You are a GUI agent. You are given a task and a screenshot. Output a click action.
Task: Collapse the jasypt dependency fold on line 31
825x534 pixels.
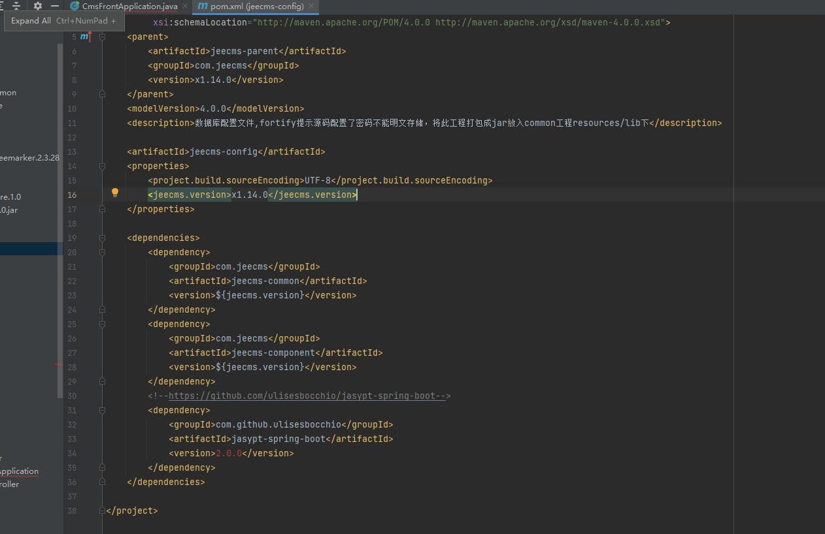click(x=102, y=410)
